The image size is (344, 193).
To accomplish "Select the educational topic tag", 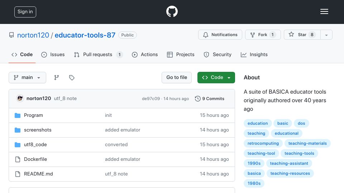I will pos(287,133).
